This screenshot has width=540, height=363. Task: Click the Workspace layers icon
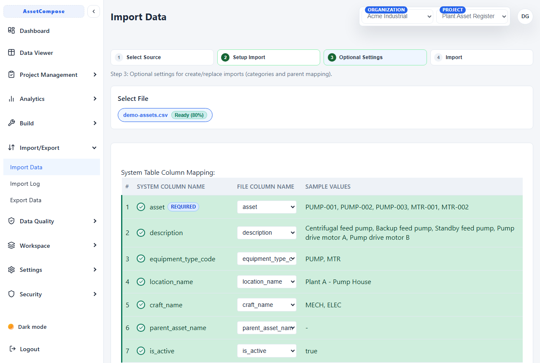(x=11, y=246)
